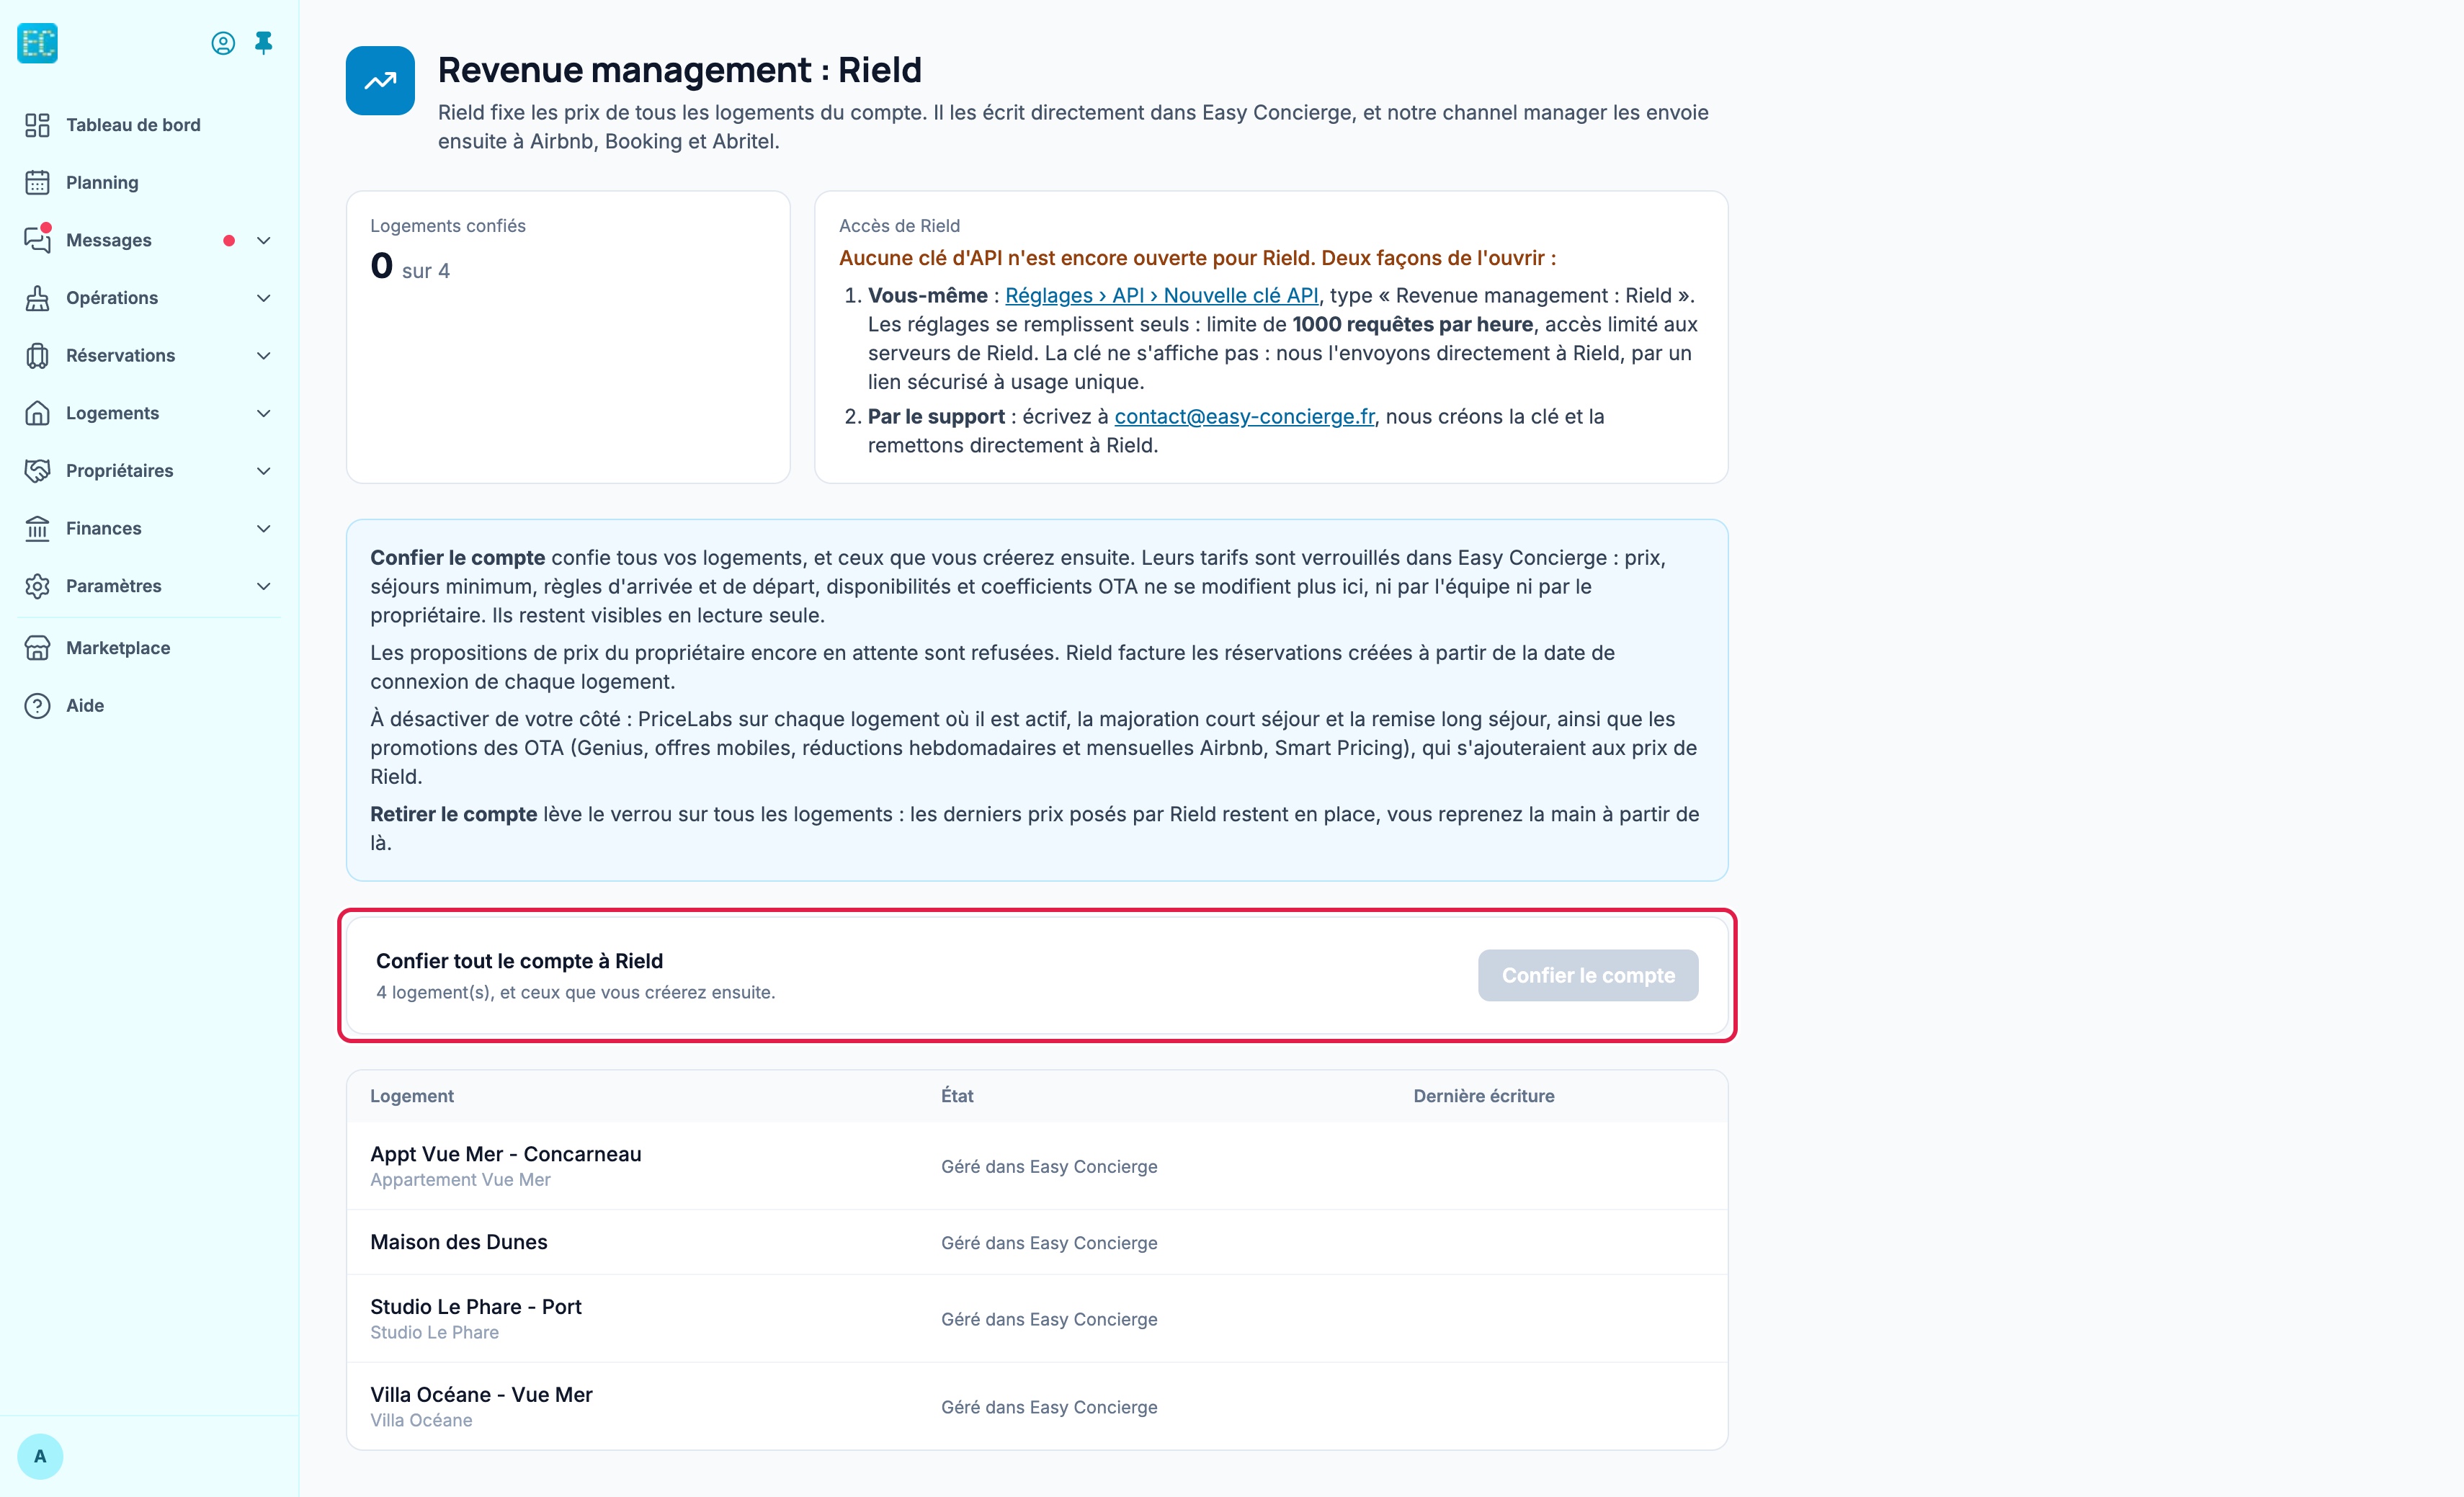
Task: Expand the Messages submenu chevron
Action: click(x=264, y=241)
